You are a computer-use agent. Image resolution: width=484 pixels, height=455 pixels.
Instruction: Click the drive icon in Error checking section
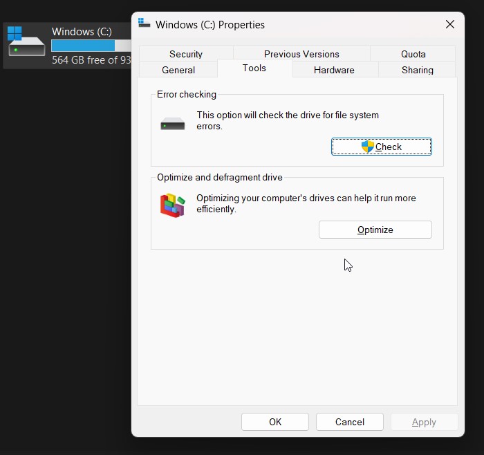173,124
